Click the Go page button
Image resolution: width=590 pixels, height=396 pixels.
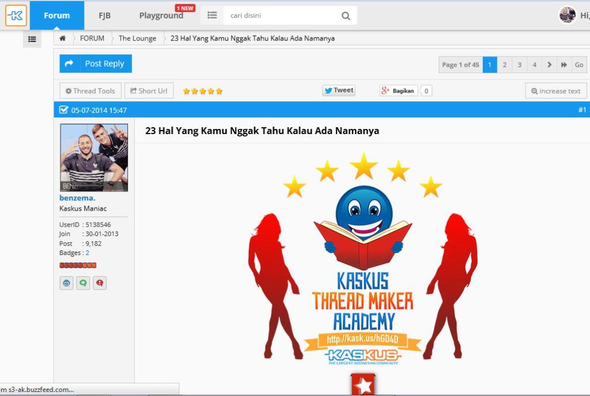click(579, 64)
